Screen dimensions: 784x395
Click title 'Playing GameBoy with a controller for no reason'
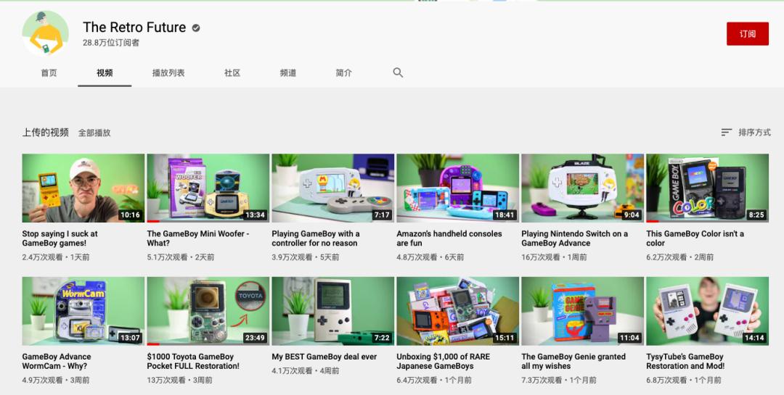click(x=316, y=238)
